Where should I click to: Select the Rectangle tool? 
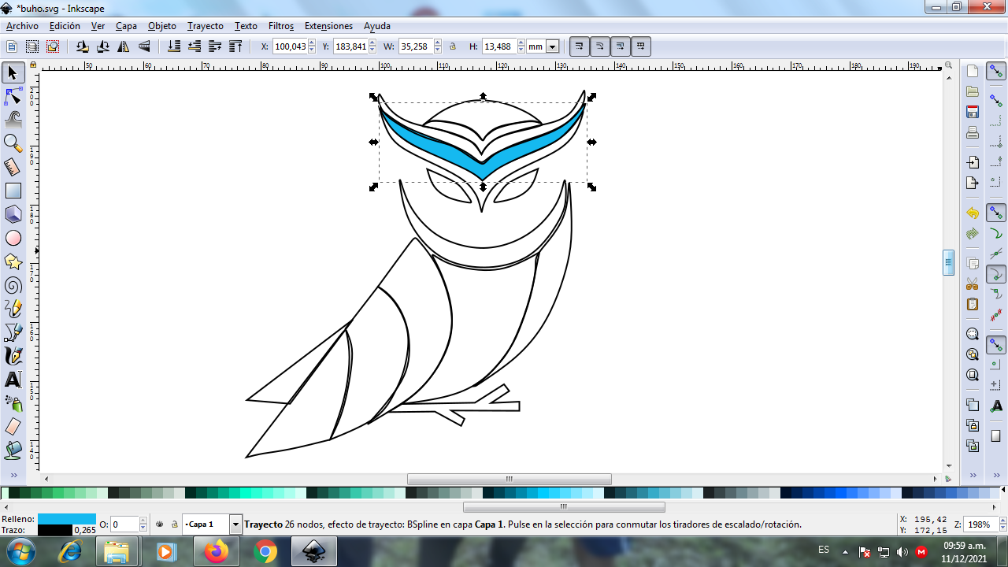point(13,191)
